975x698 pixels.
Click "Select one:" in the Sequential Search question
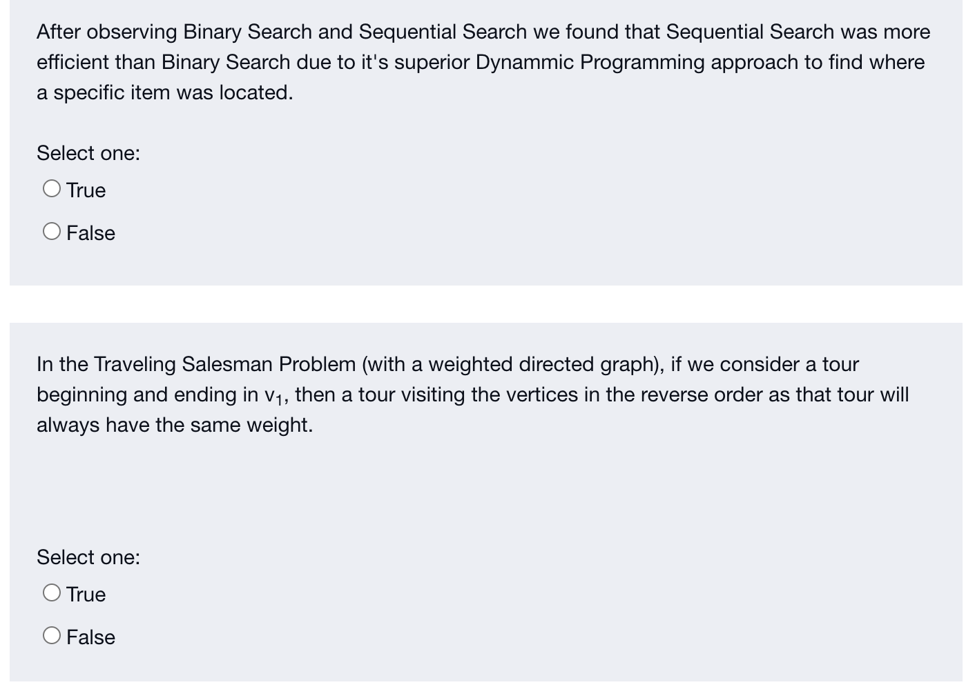tap(88, 153)
